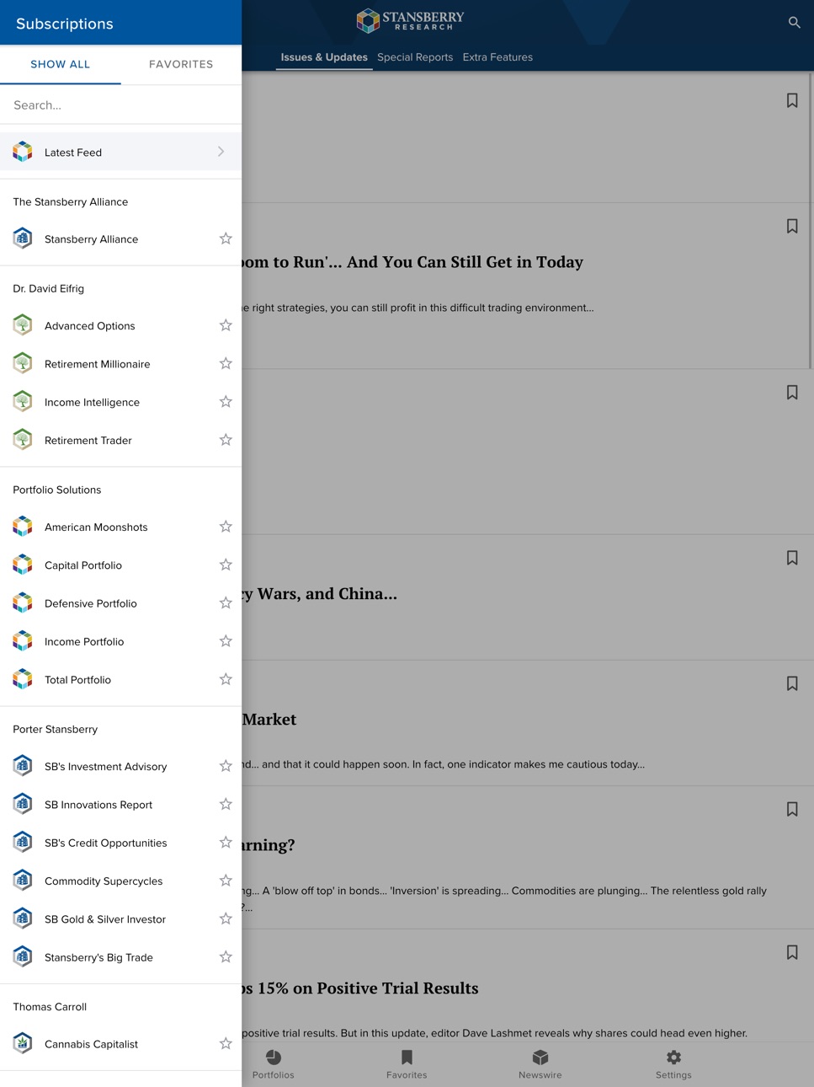Viewport: 814px width, 1087px height.
Task: Open the search magnifier icon
Action: click(x=794, y=23)
